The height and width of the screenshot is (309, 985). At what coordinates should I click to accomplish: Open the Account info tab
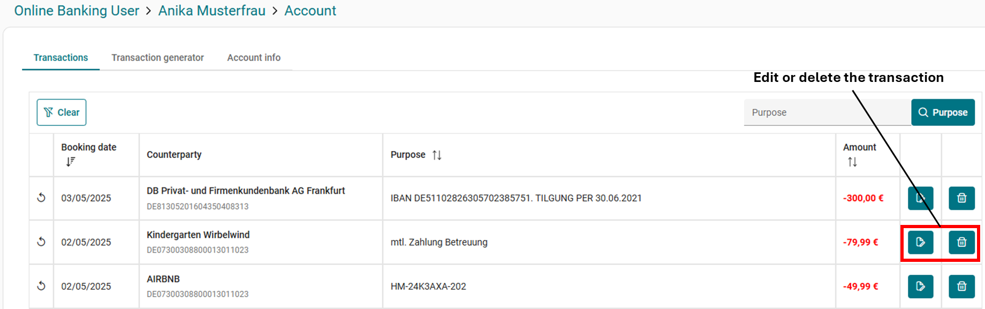tap(254, 58)
